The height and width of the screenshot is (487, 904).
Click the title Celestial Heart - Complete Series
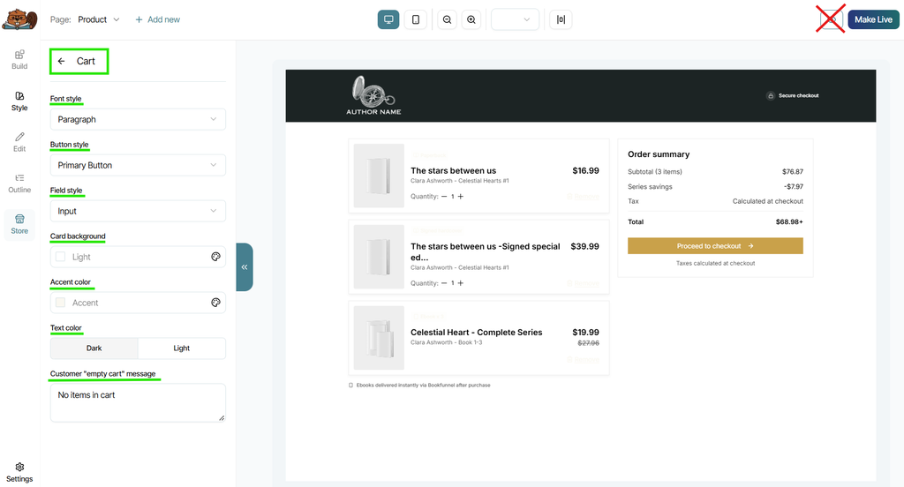click(x=476, y=333)
